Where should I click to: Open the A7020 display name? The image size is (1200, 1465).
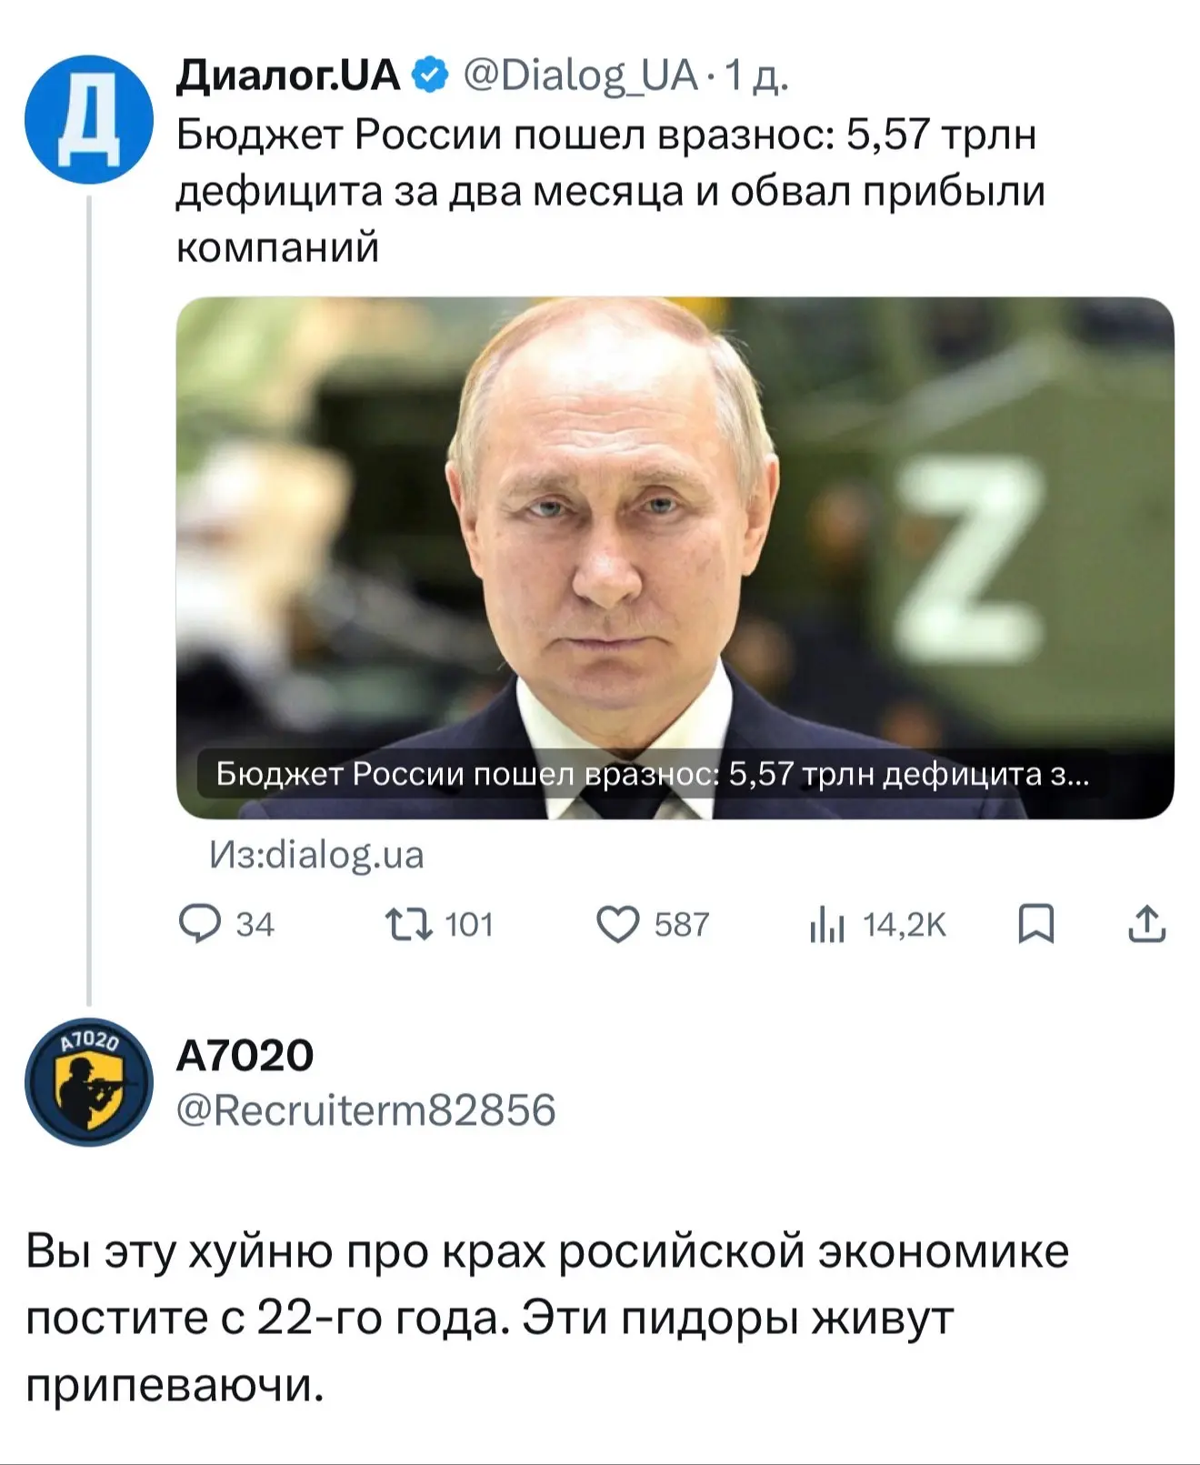click(245, 1055)
